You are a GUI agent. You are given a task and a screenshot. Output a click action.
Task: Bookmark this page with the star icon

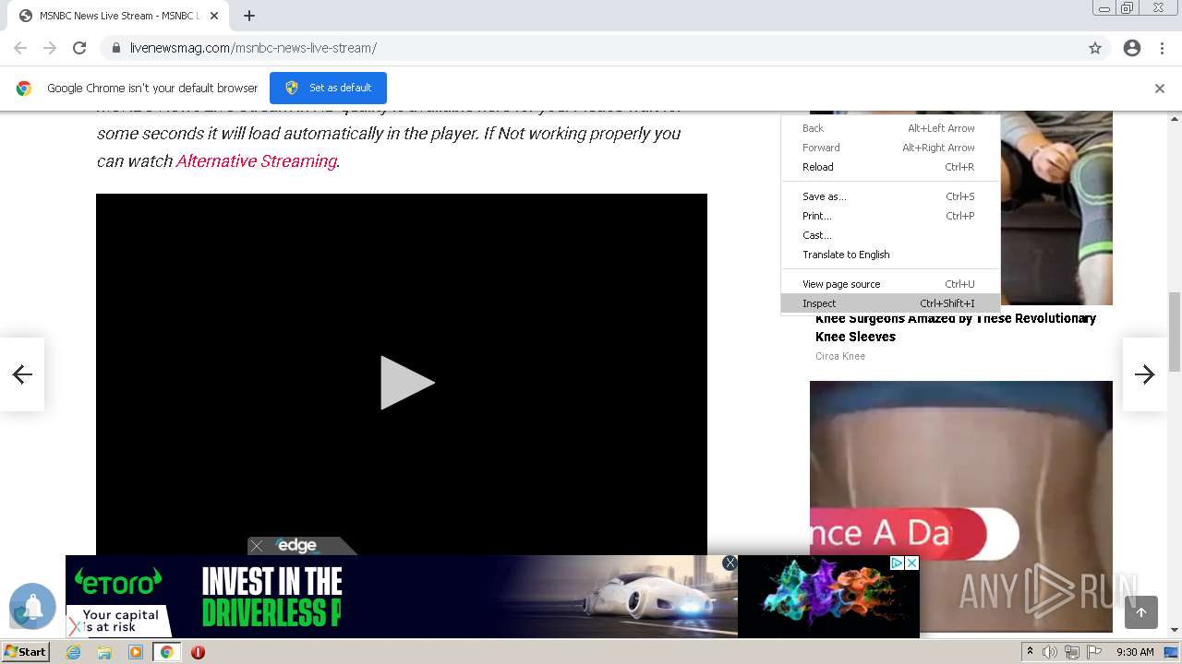click(1095, 48)
